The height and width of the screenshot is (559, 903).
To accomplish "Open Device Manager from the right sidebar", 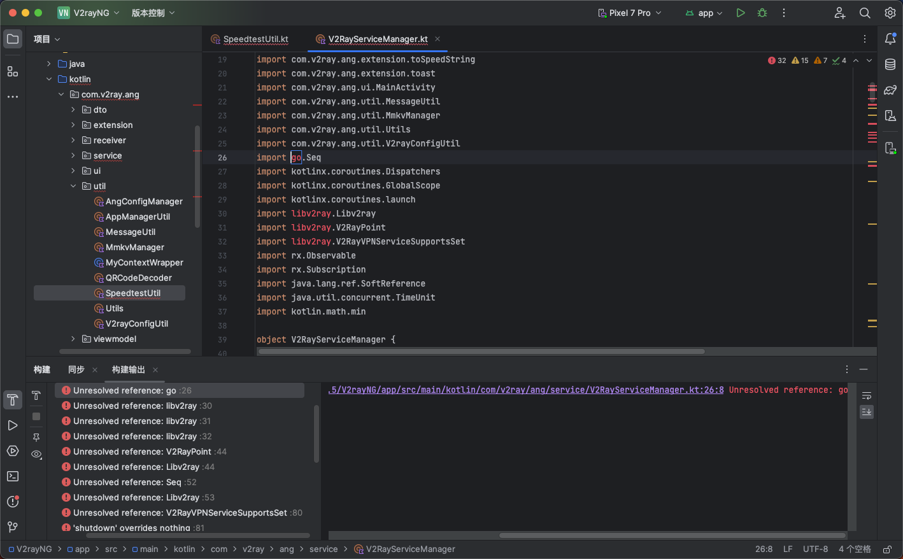I will 890,115.
